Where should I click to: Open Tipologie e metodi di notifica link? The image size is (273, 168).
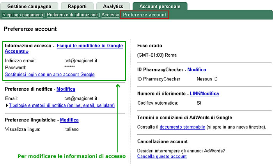pos(62,105)
